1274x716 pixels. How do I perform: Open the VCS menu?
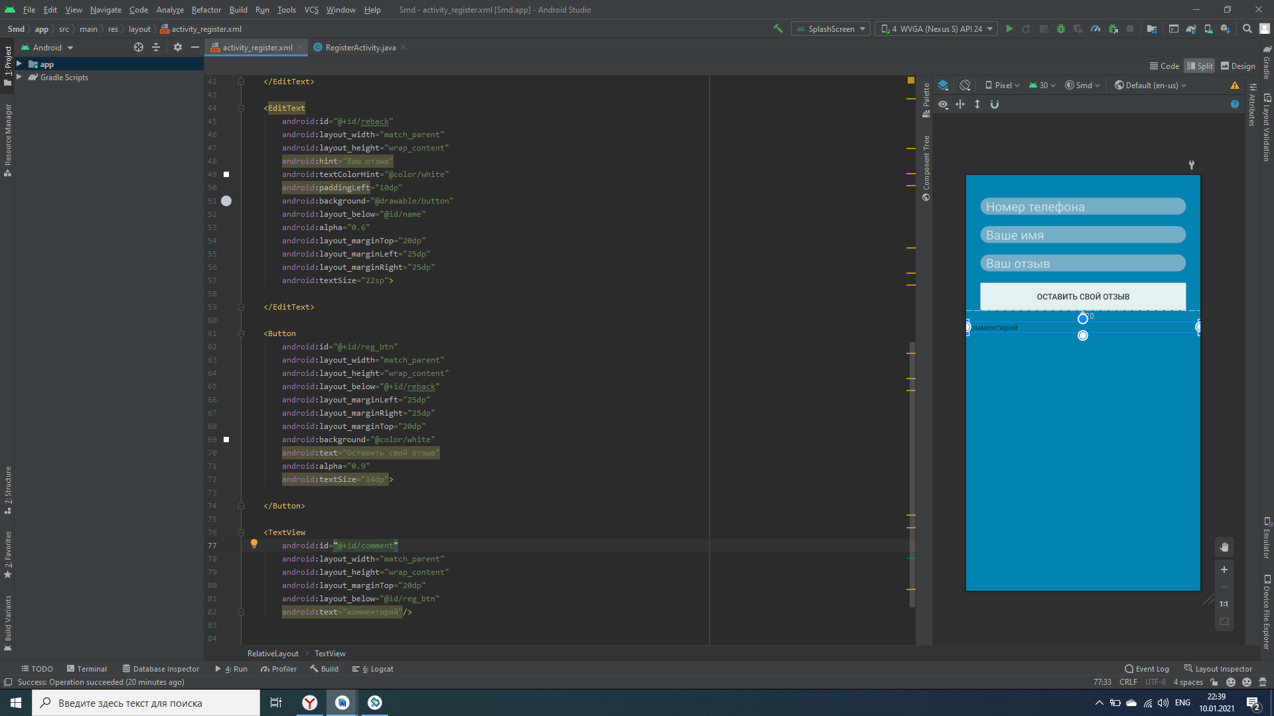click(x=311, y=9)
